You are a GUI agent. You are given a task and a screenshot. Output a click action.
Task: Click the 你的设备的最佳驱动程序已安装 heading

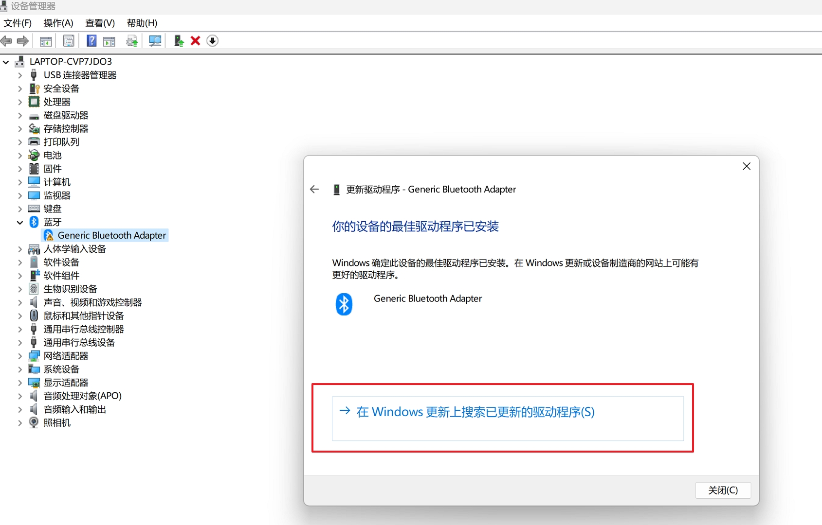pyautogui.click(x=415, y=226)
